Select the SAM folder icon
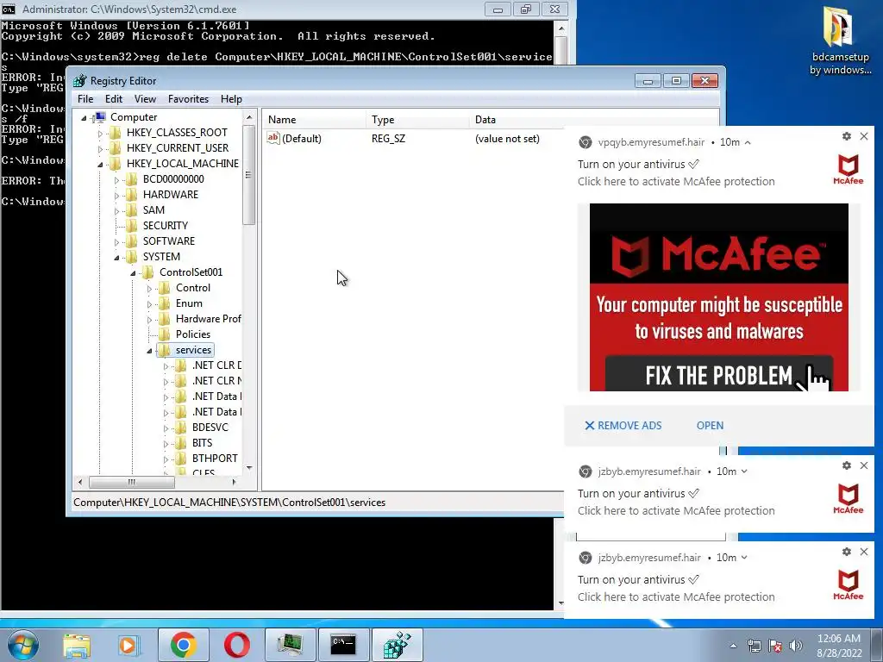 click(x=131, y=210)
